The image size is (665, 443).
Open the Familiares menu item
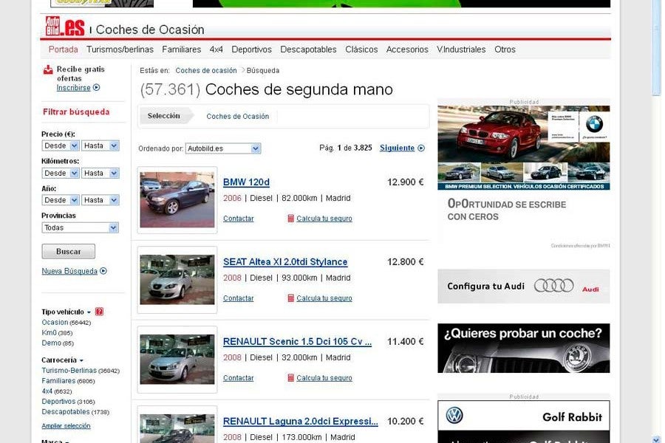click(x=182, y=49)
